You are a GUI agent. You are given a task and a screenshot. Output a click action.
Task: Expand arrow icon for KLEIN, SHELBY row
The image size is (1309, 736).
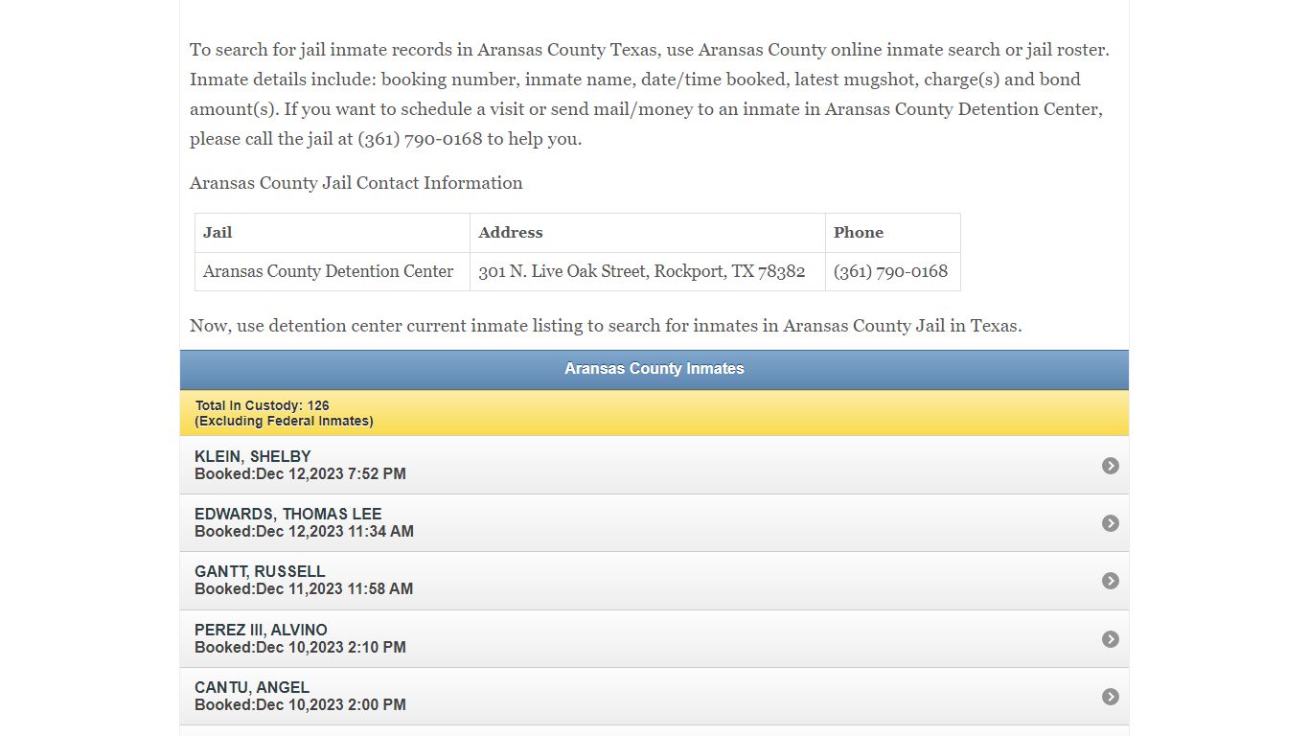1111,466
